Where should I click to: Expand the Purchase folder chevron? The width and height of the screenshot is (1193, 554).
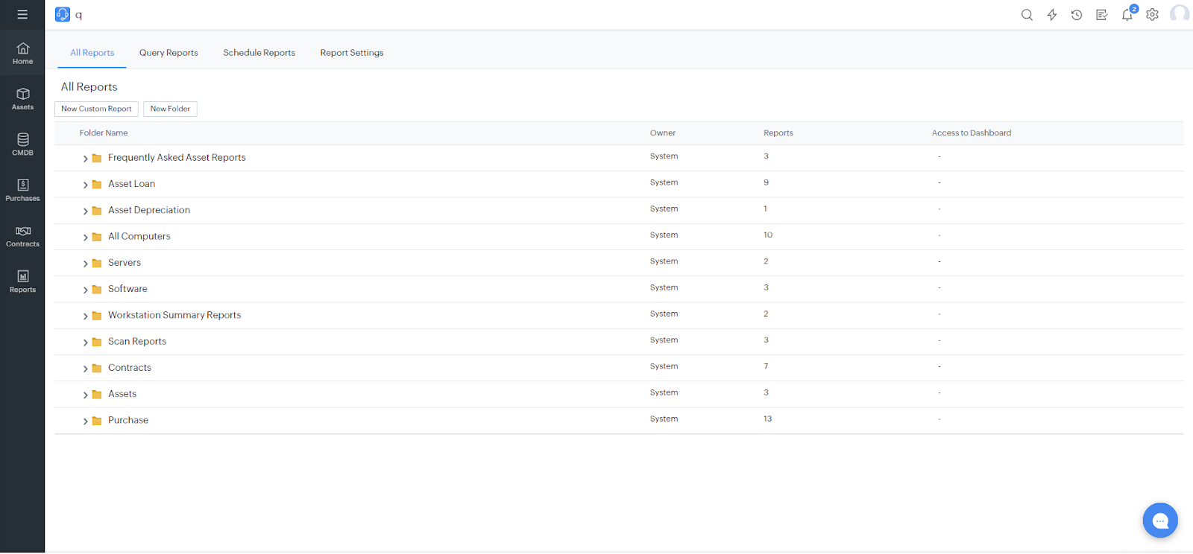point(85,421)
